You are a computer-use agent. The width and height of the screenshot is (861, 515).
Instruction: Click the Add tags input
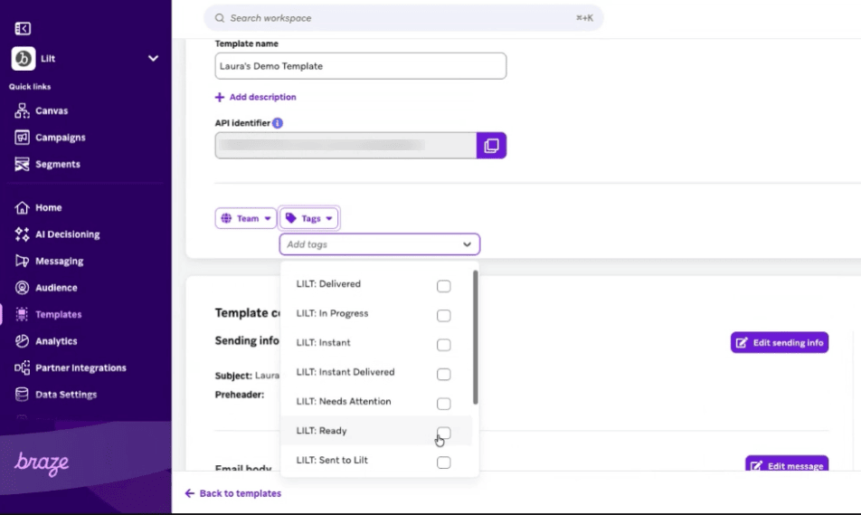point(380,244)
